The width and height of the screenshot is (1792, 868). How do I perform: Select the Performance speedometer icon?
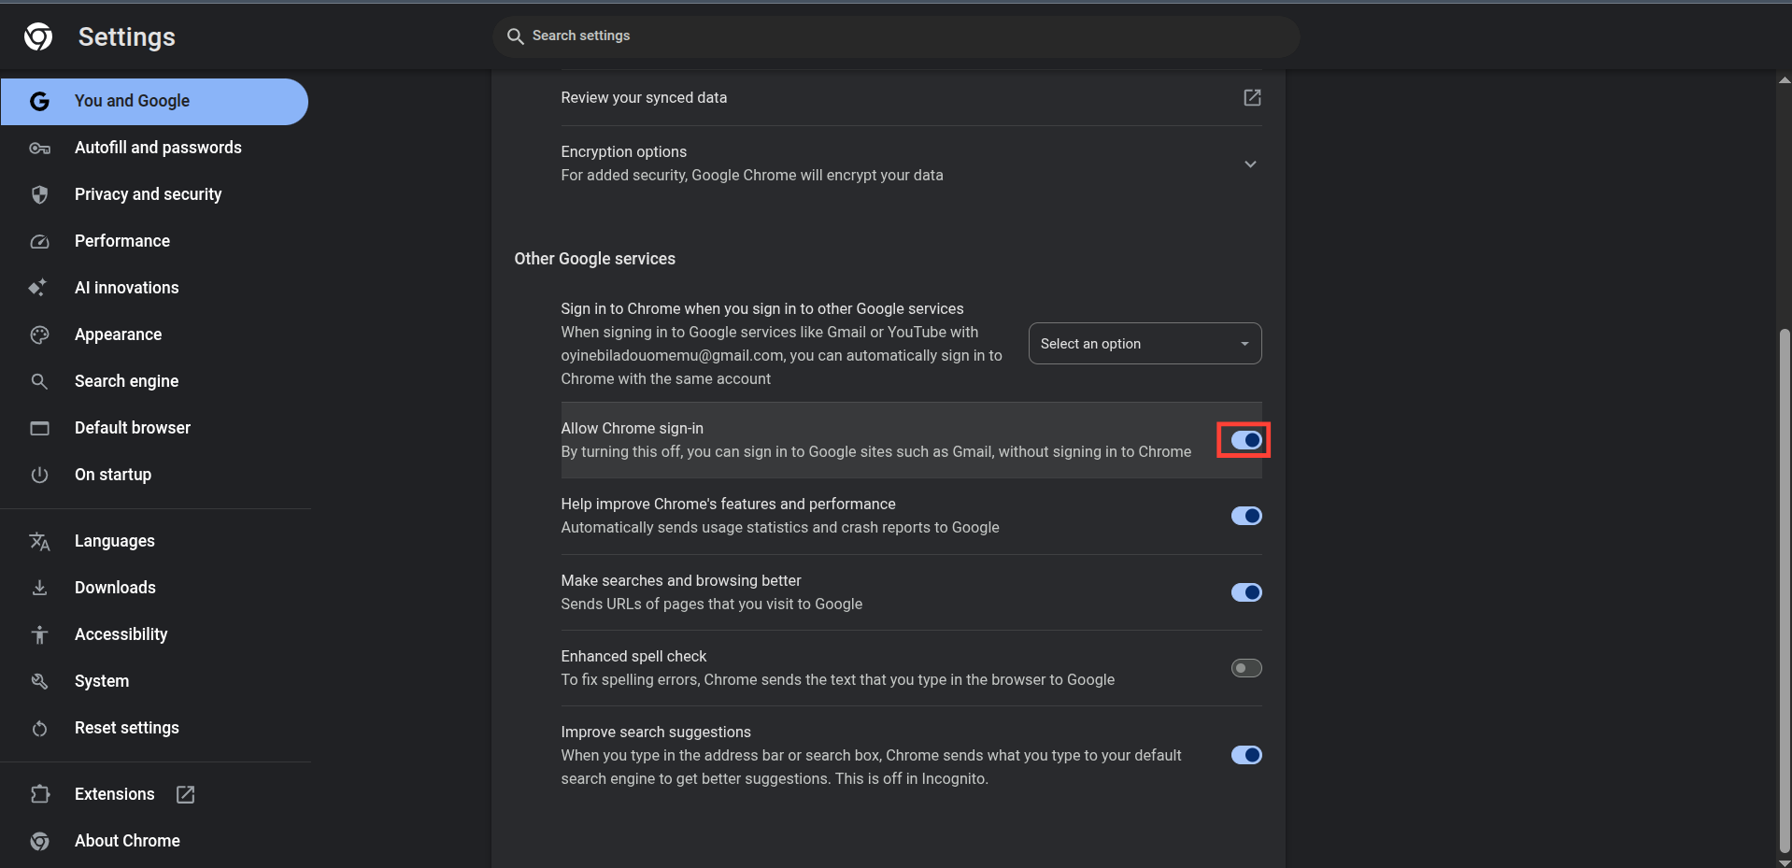(x=39, y=241)
